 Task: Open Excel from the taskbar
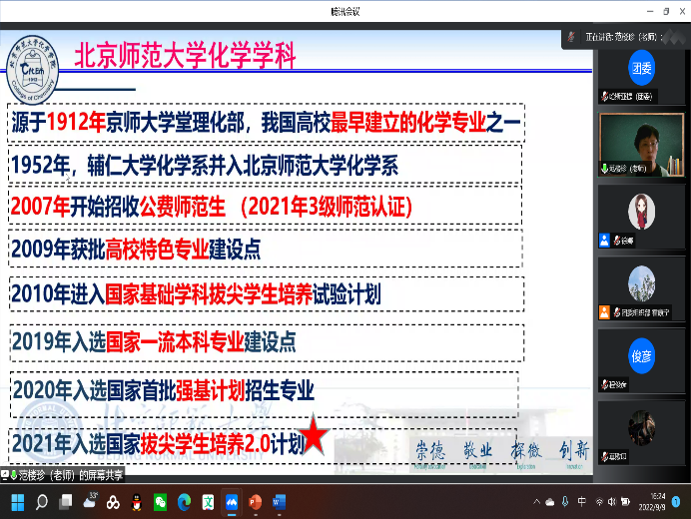(208, 501)
